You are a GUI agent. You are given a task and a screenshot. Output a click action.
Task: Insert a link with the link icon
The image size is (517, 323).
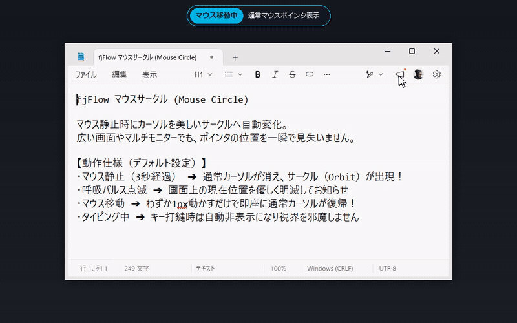(x=310, y=74)
